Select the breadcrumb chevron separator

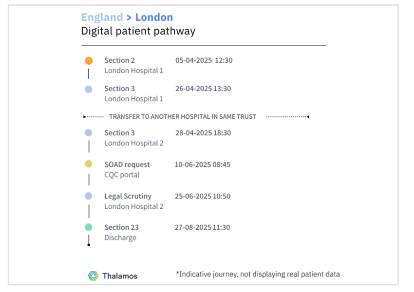[129, 18]
